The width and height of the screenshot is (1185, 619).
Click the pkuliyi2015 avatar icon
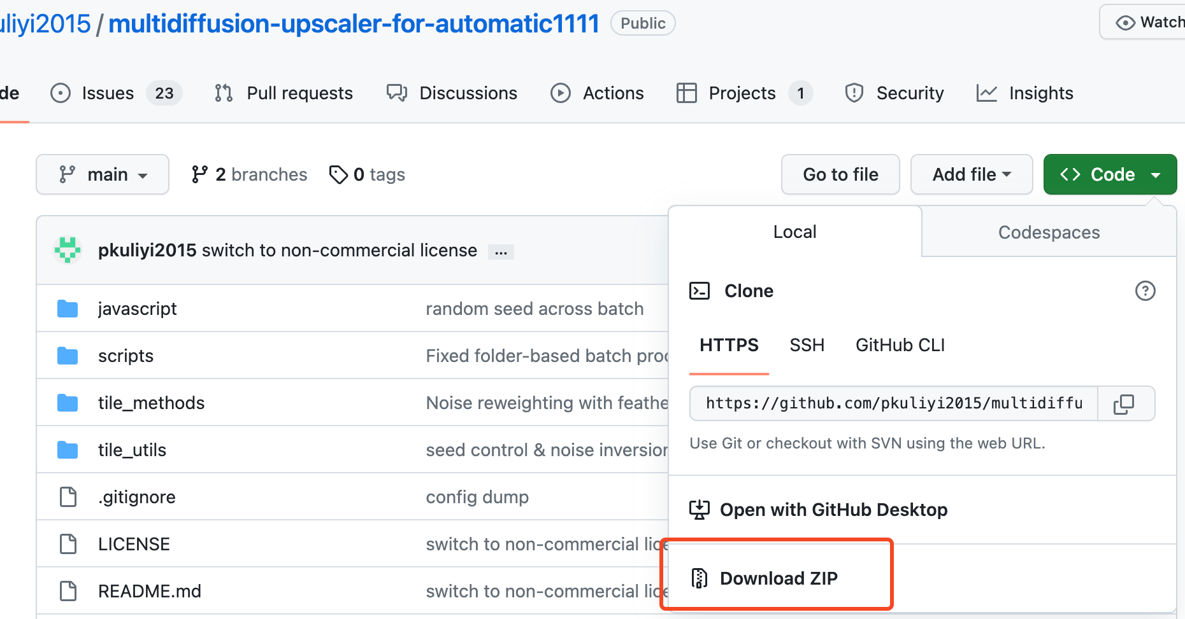(68, 250)
